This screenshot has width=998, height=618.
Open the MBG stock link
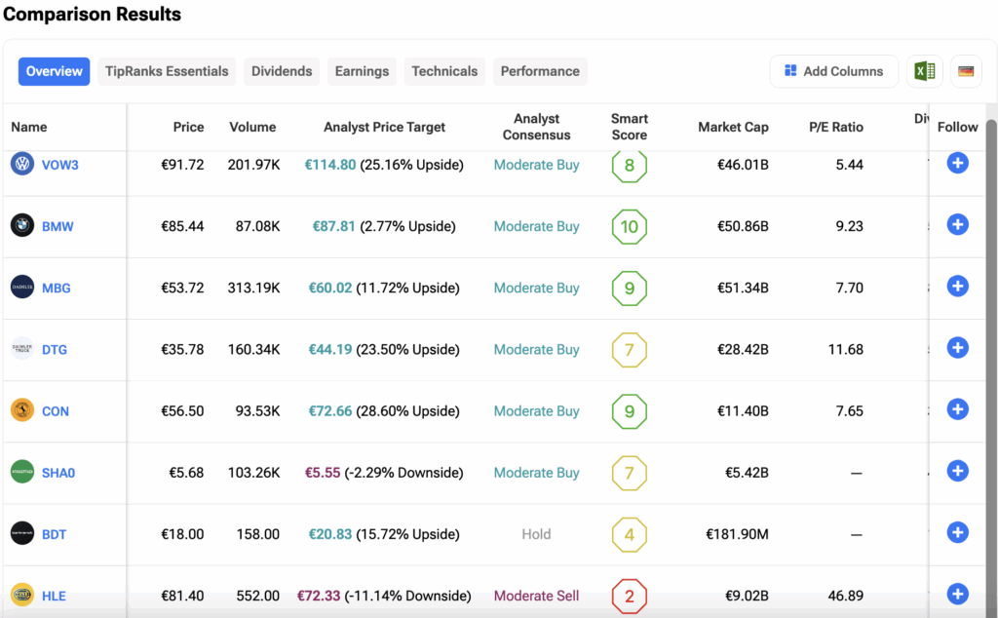56,288
